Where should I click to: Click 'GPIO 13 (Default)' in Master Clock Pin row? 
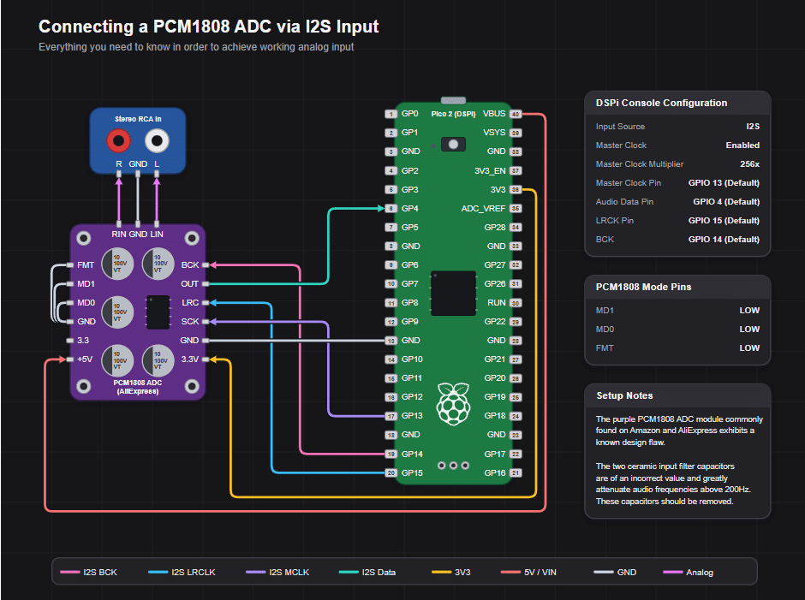pyautogui.click(x=724, y=182)
